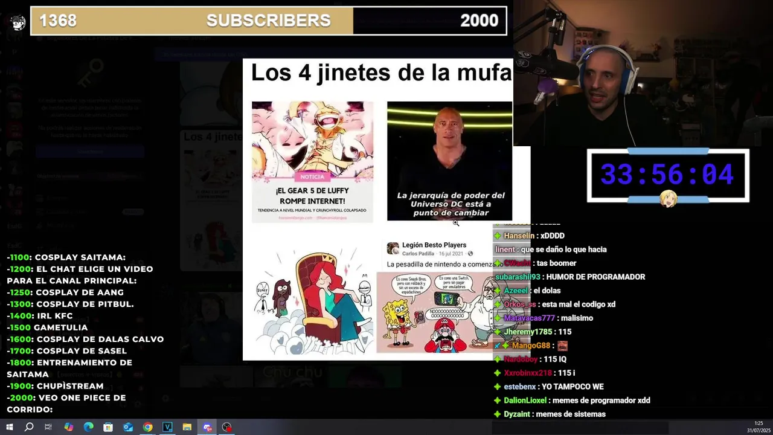Viewport: 773px width, 435px height.
Task: Open the Windows Start menu
Action: 10,427
